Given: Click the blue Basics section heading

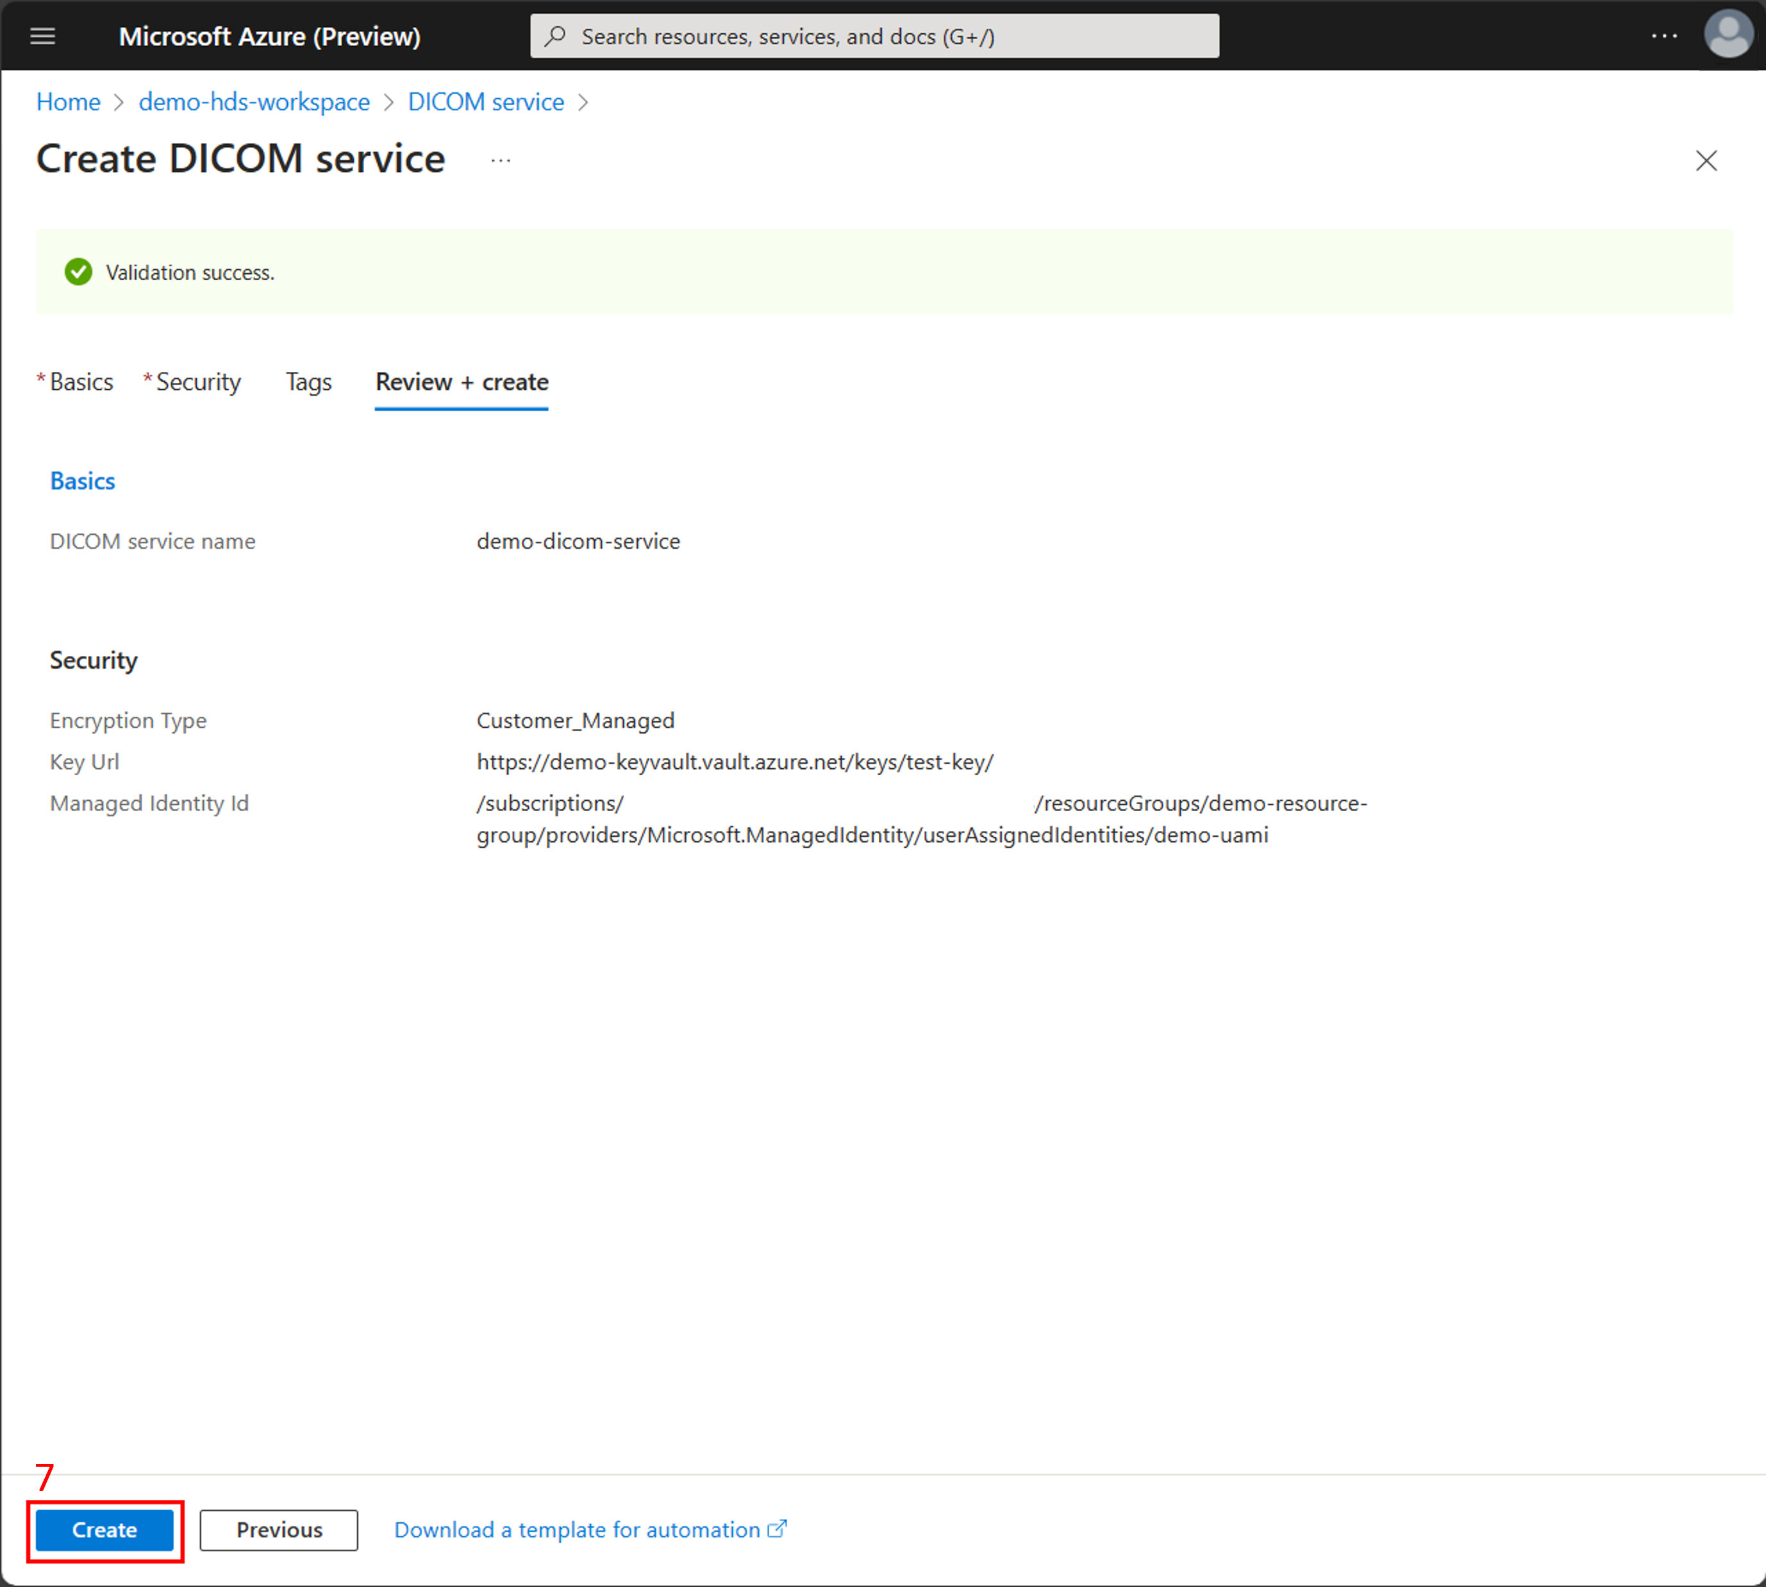Looking at the screenshot, I should [82, 480].
